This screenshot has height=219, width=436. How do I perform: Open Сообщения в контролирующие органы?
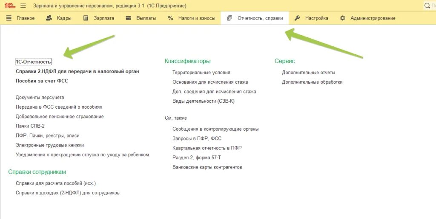point(215,129)
